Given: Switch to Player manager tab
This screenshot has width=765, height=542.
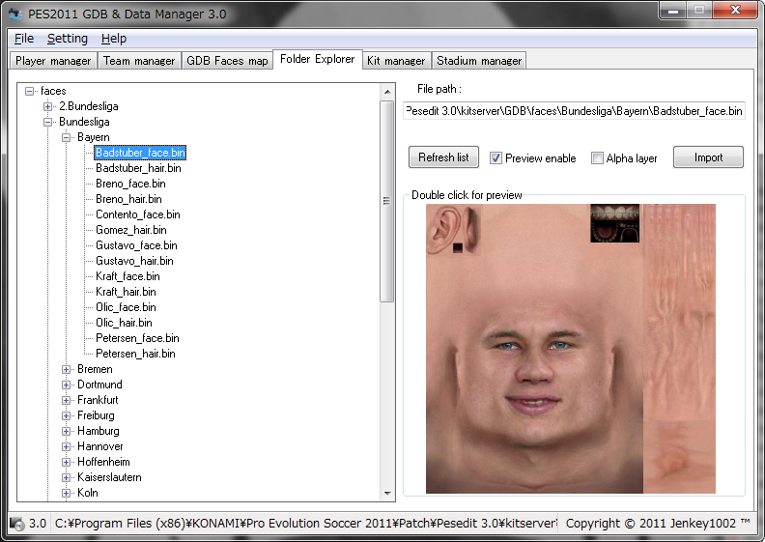Looking at the screenshot, I should (x=53, y=61).
